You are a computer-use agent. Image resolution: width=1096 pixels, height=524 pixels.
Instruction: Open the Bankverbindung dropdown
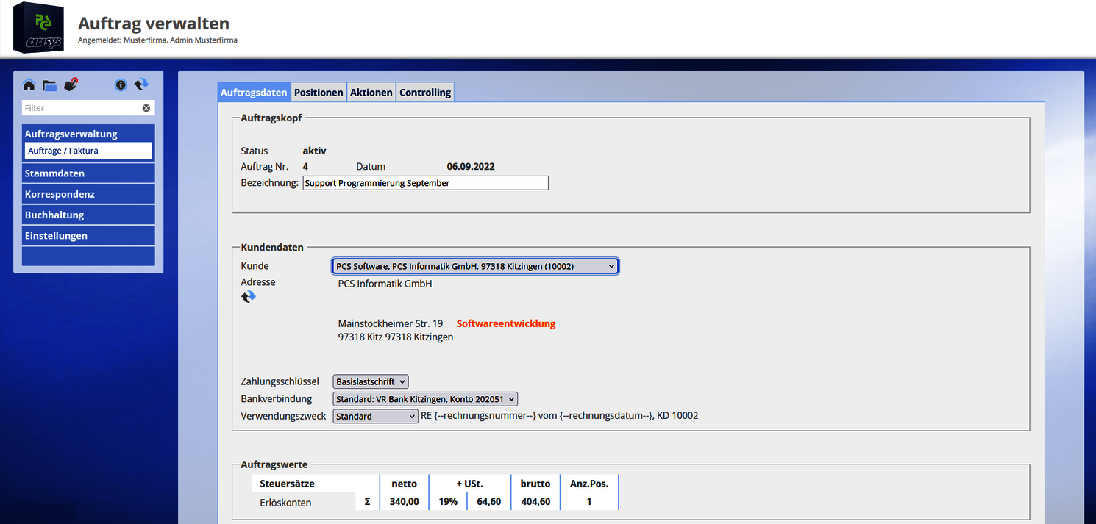(425, 399)
